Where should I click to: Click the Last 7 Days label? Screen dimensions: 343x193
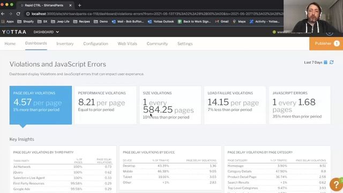(313, 62)
